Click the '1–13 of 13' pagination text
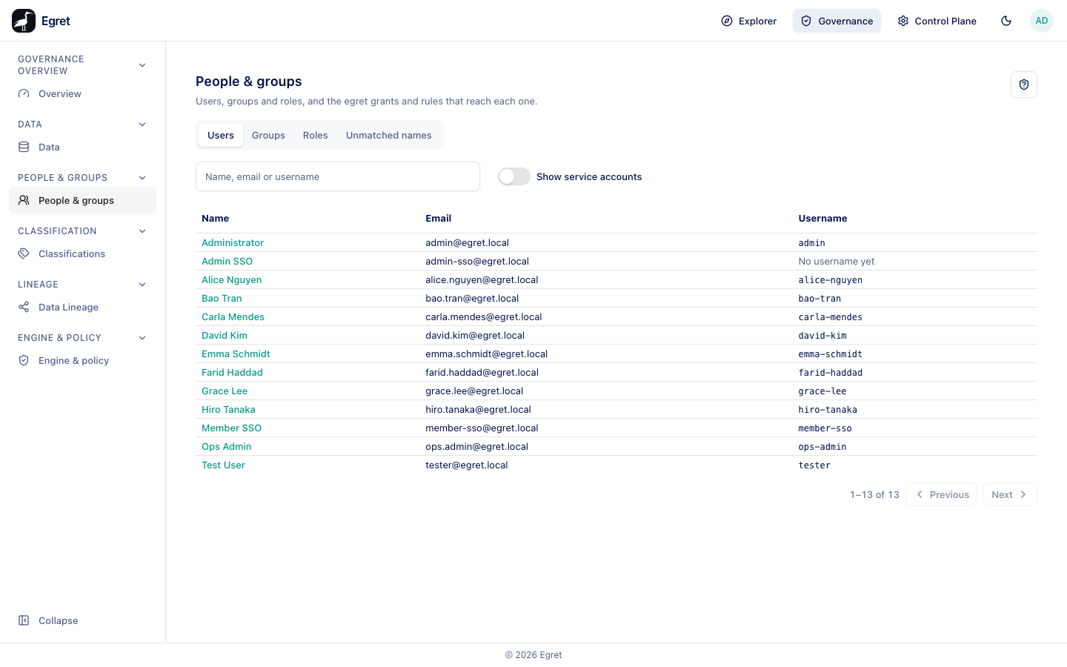The image size is (1067, 667). (x=874, y=495)
